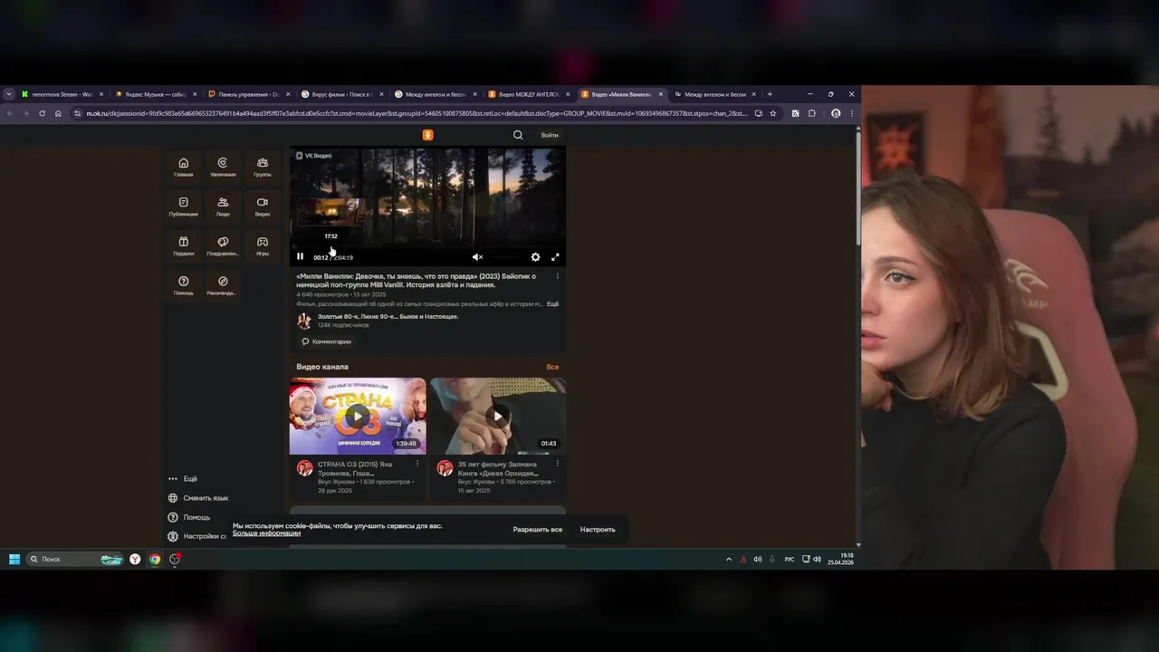Open browser extensions puzzle icon
The image size is (1159, 652).
(811, 113)
